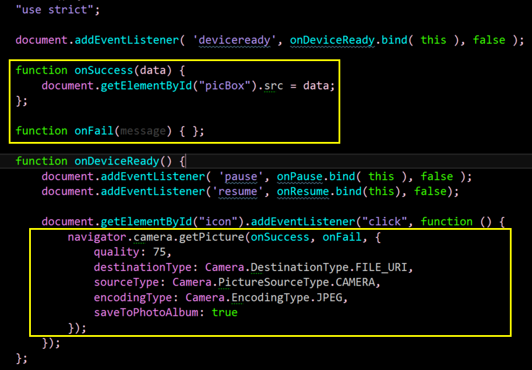This screenshot has height=370, width=532.
Task: Click the number 75
Action: pos(160,252)
